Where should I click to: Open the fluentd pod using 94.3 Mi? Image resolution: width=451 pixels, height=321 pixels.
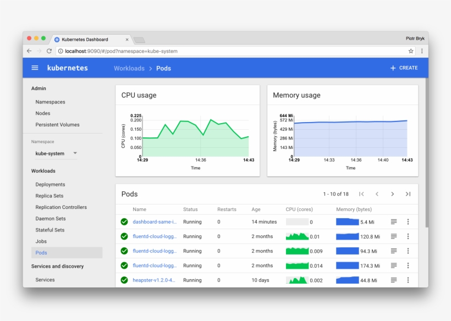(155, 251)
